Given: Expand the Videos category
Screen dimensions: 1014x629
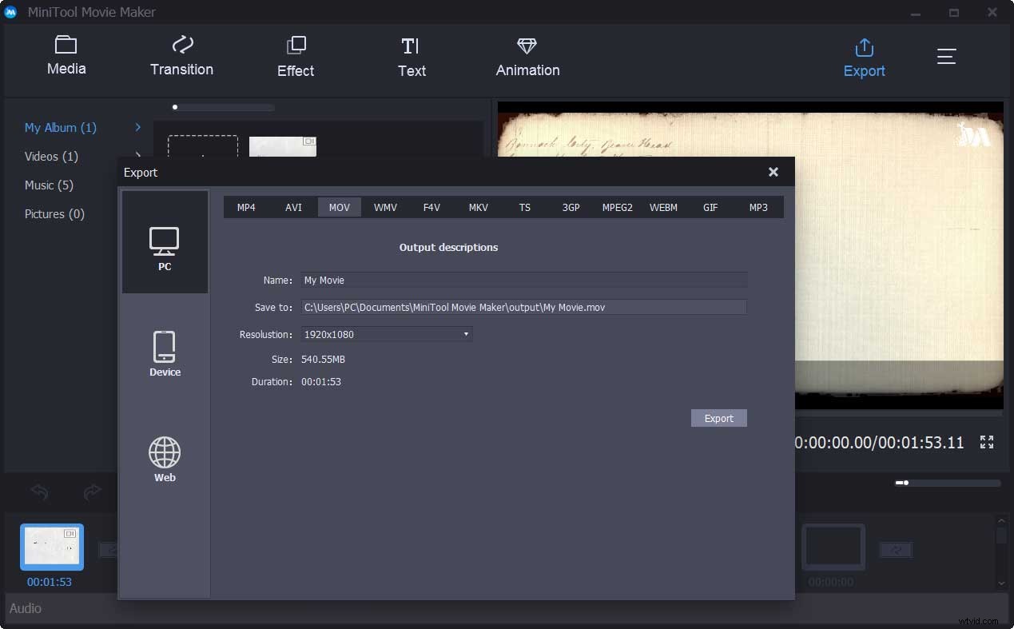Looking at the screenshot, I should (x=137, y=156).
